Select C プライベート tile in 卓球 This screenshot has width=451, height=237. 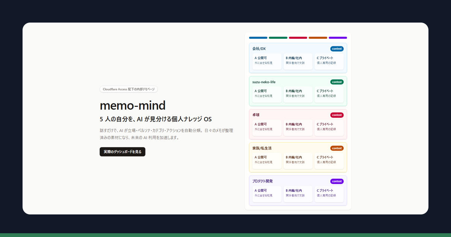[329, 128]
